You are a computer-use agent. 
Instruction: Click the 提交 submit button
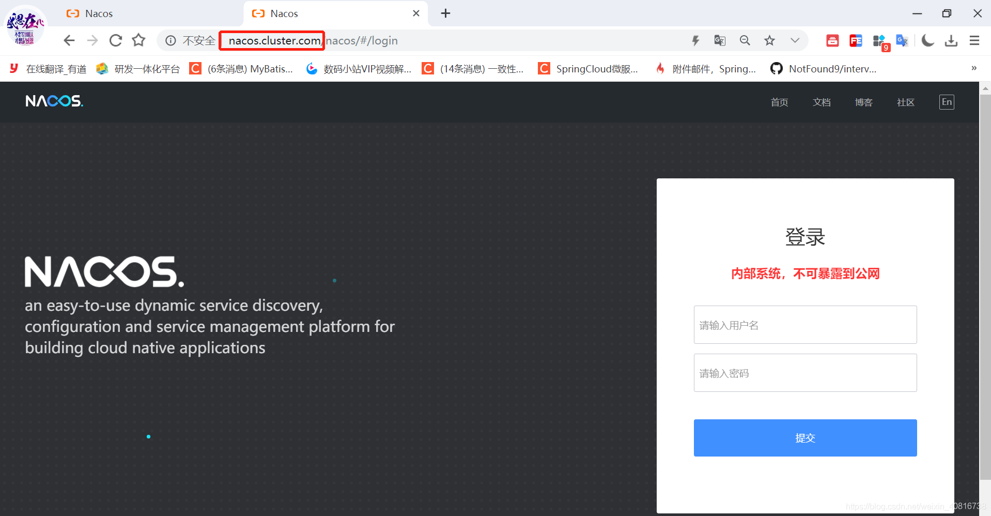(805, 438)
